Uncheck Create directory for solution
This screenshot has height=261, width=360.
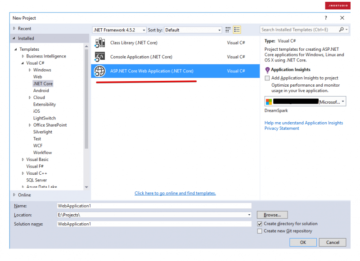(260, 224)
